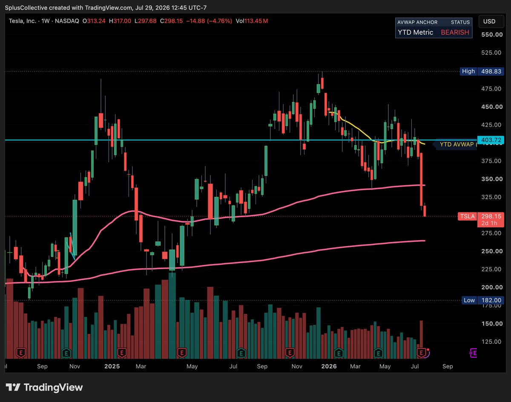Open the leftmost red earnings marker

(21, 353)
